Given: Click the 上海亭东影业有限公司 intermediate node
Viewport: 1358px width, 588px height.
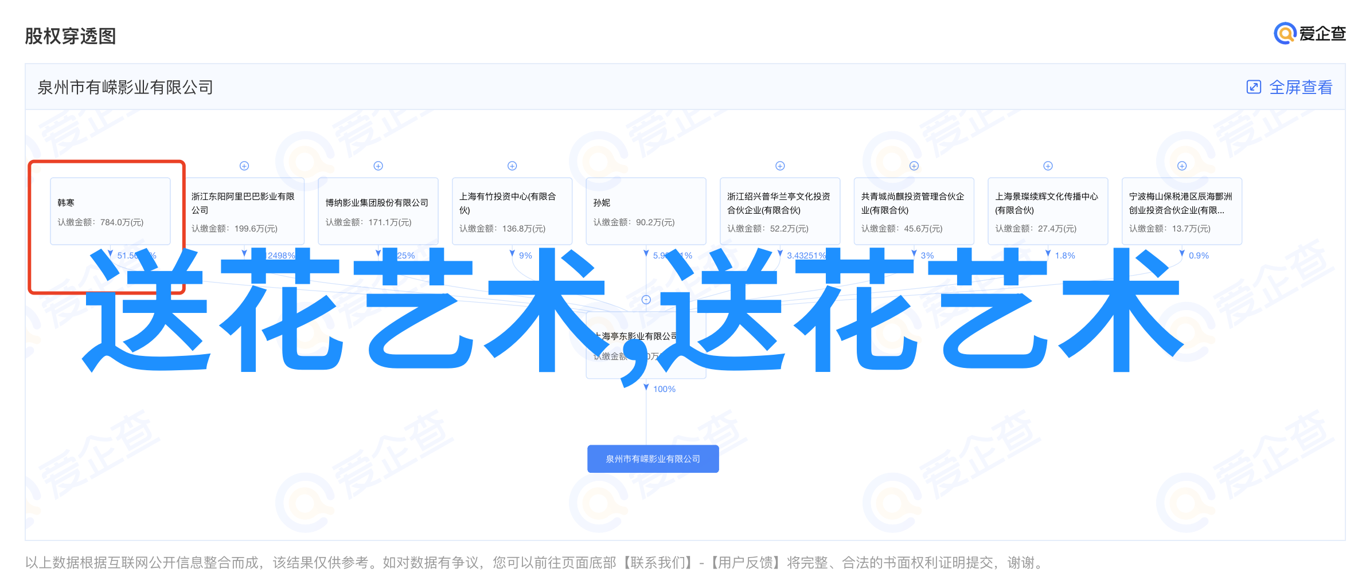Looking at the screenshot, I should [646, 345].
